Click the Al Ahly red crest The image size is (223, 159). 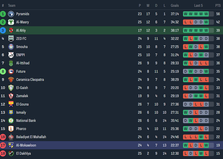pos(11,30)
